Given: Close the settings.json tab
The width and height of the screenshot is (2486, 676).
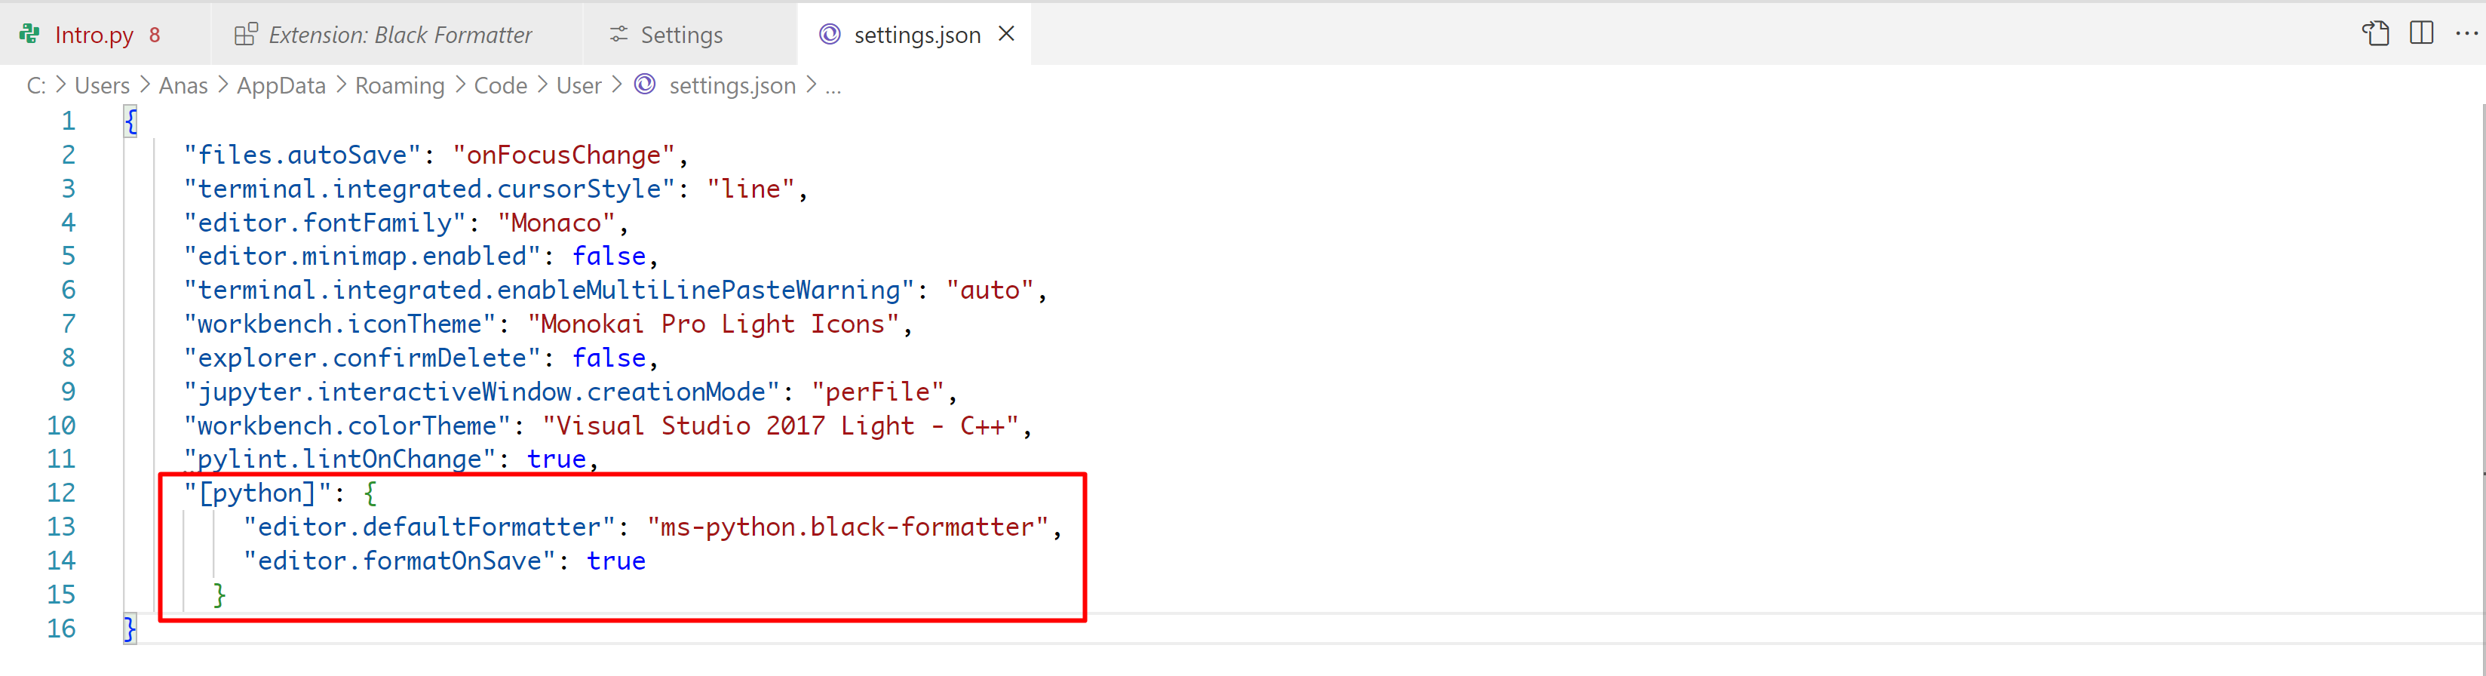Looking at the screenshot, I should [x=1007, y=34].
